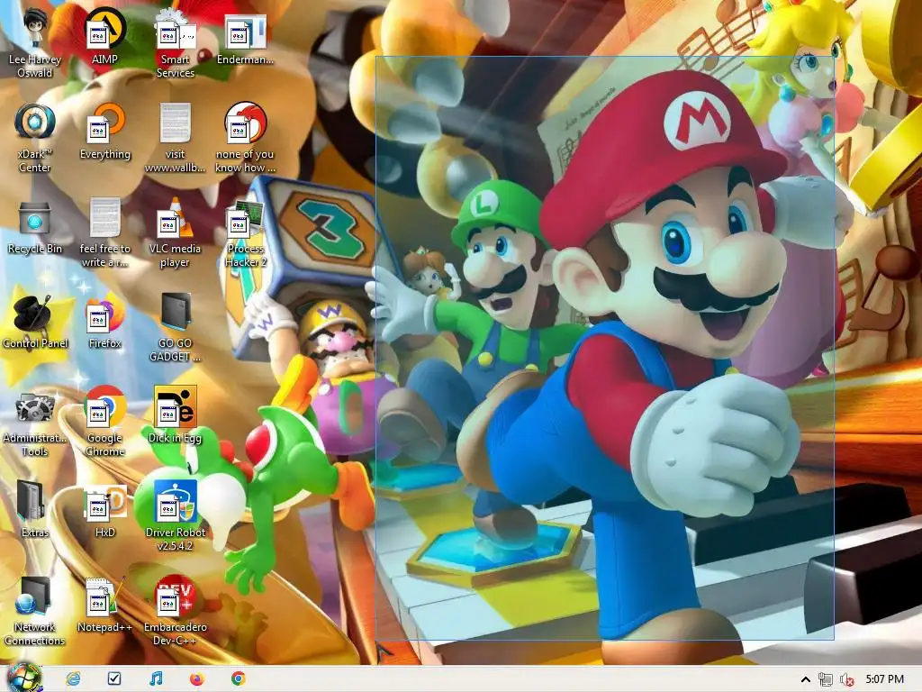
Task: Launch Firefox from the taskbar
Action: coord(197,679)
